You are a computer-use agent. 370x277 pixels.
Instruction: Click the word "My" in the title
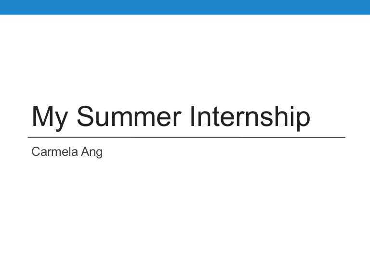(x=49, y=116)
